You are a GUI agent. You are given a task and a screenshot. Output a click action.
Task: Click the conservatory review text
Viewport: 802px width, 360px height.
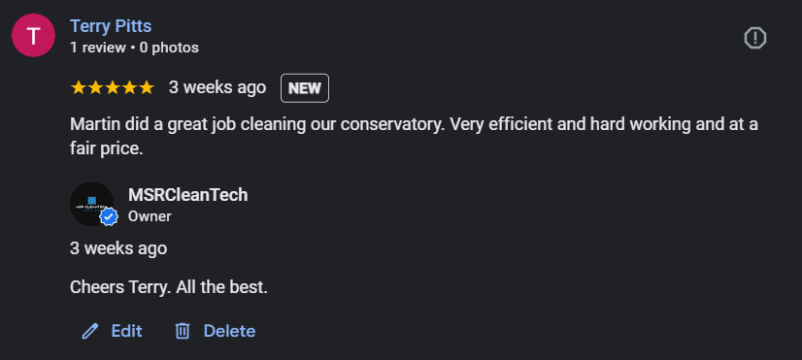tap(414, 137)
